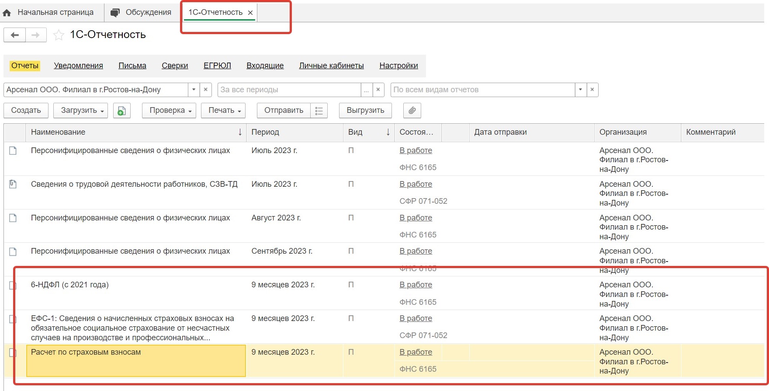
Task: Open В работе status of Расчет по страховым взносам
Action: [x=416, y=353]
